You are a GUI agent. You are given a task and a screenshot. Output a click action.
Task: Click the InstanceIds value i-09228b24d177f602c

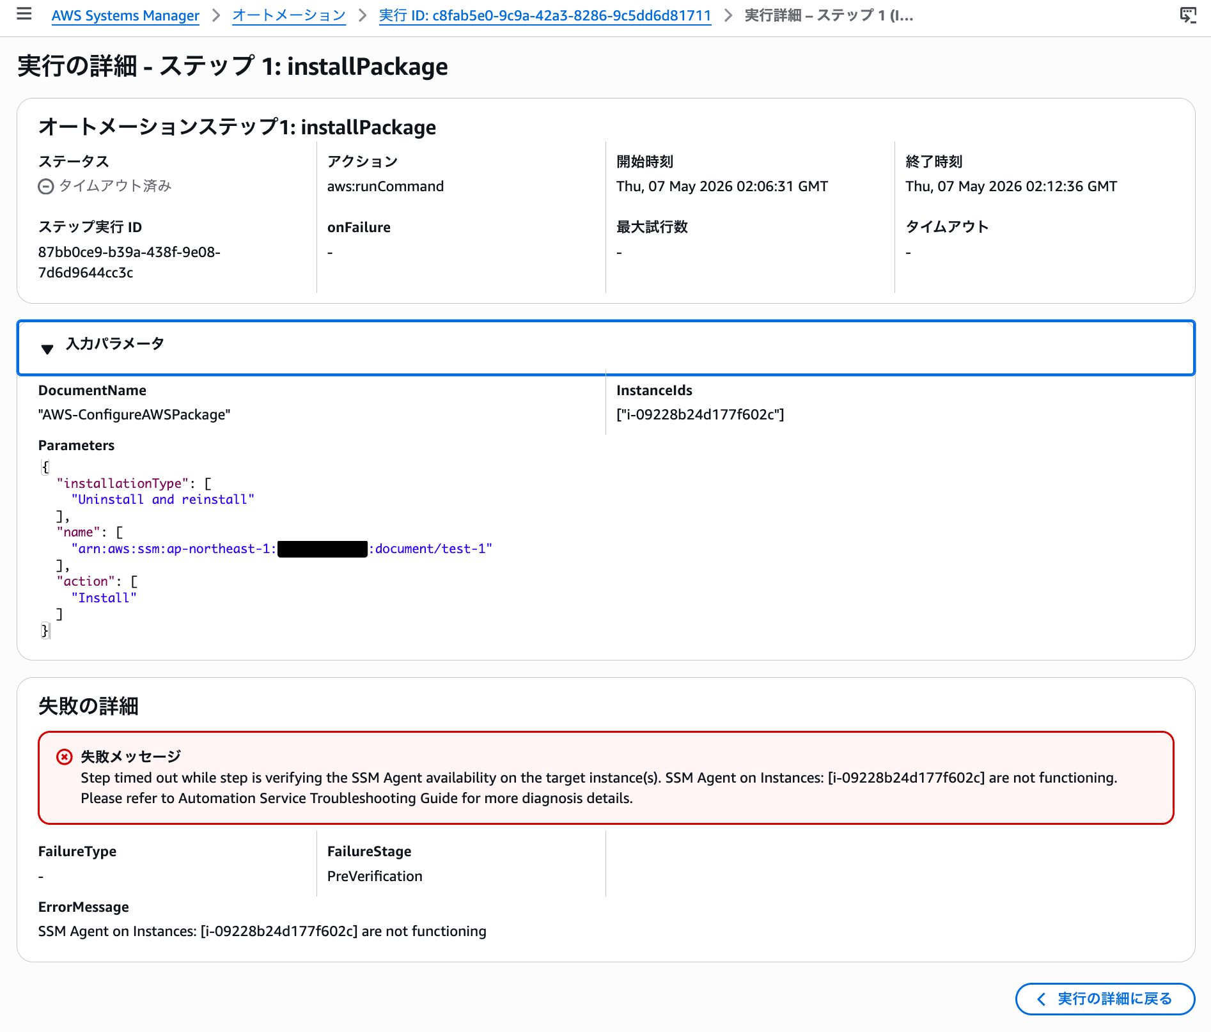(x=700, y=414)
